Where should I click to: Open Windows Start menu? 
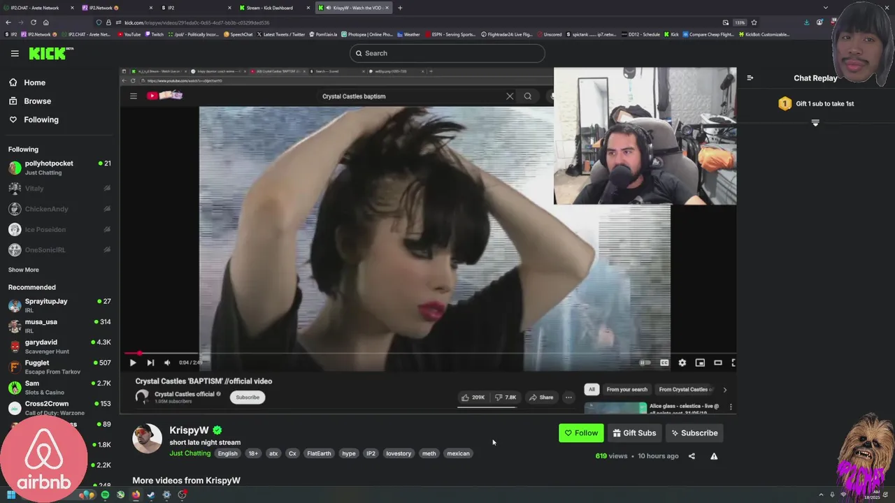11,495
